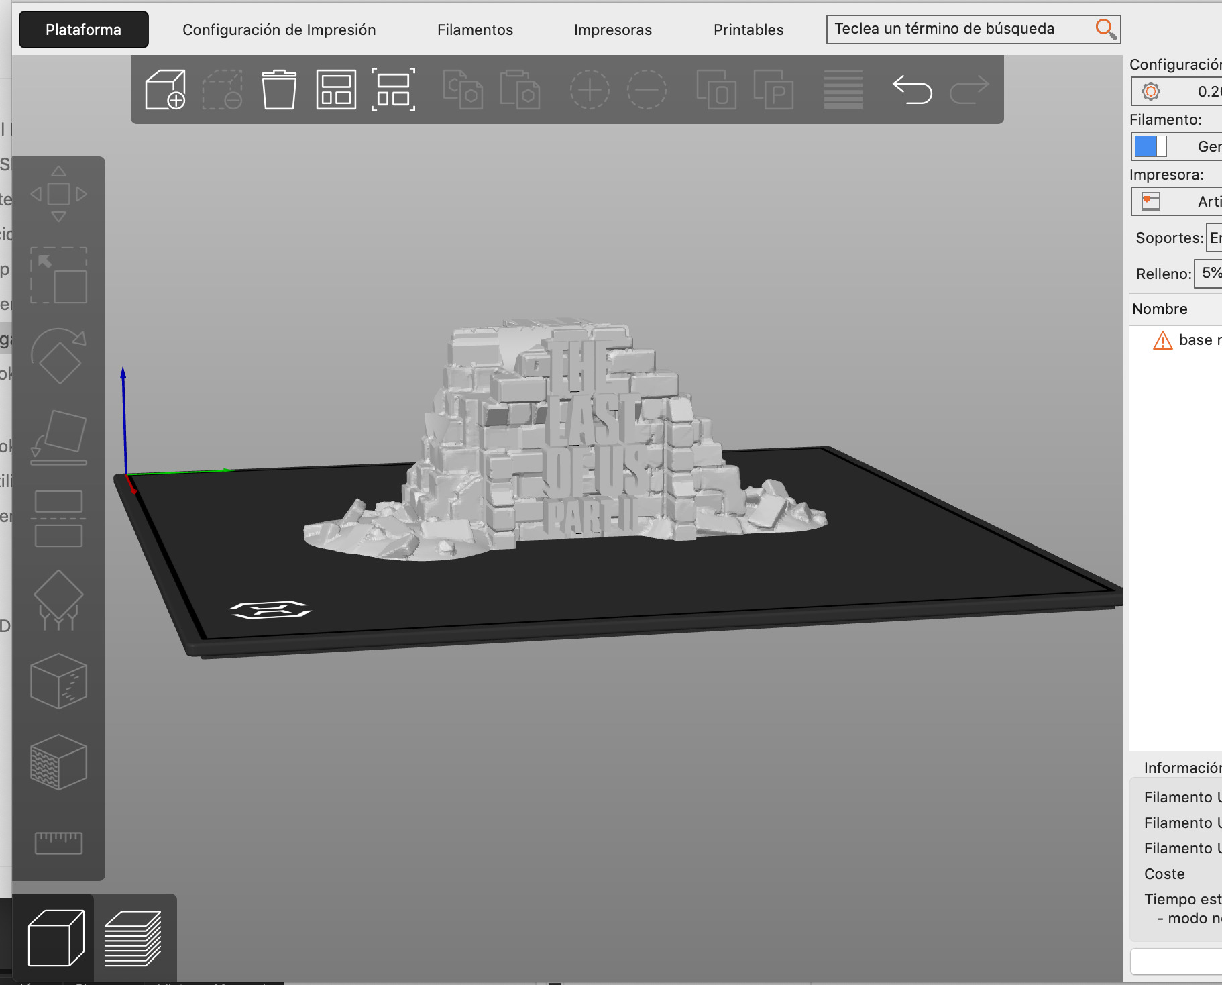Delete all objects with trash icon
1222x985 pixels.
[x=279, y=89]
